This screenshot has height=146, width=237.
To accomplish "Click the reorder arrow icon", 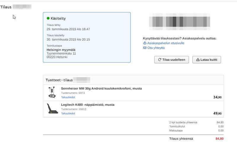I will 160,60.
